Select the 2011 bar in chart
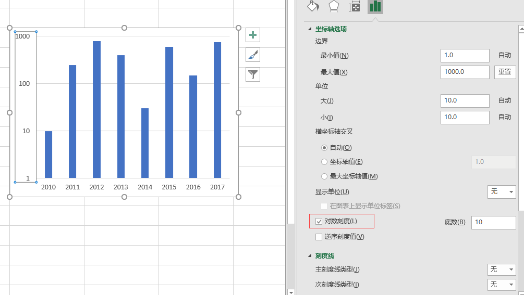524x295 pixels. tap(72, 122)
